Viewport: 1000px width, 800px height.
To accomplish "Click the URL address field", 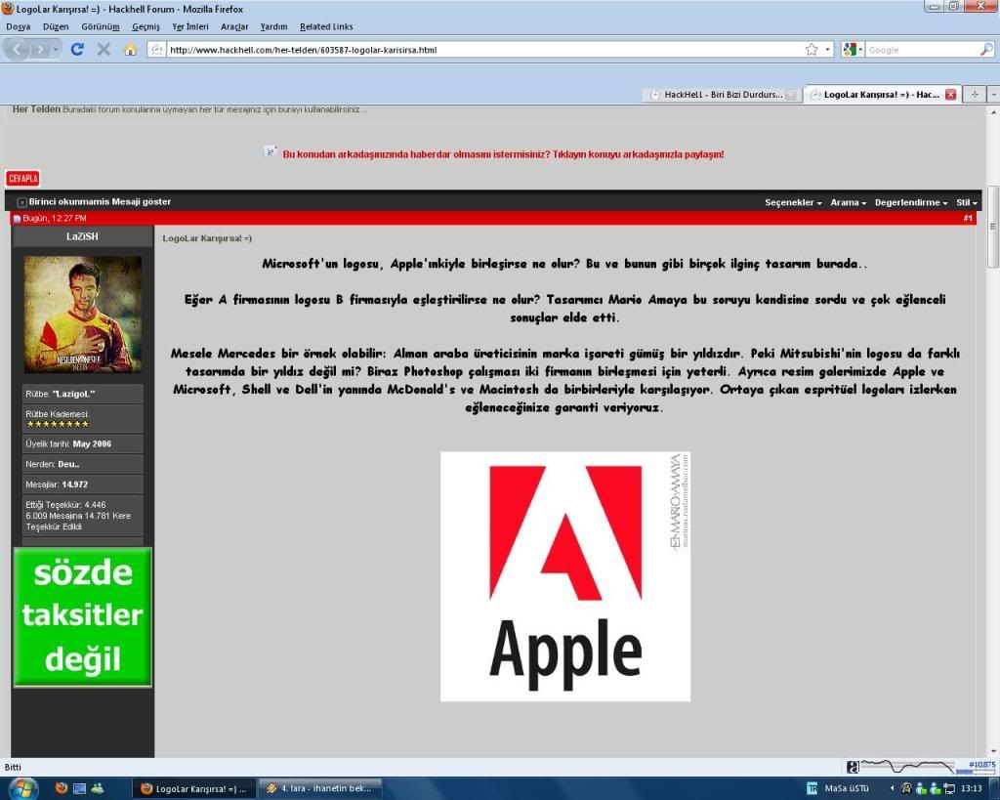I will point(484,50).
